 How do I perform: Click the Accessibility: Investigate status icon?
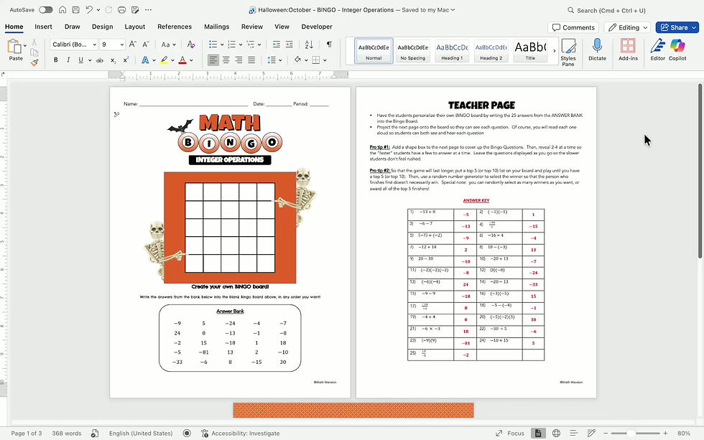click(205, 434)
